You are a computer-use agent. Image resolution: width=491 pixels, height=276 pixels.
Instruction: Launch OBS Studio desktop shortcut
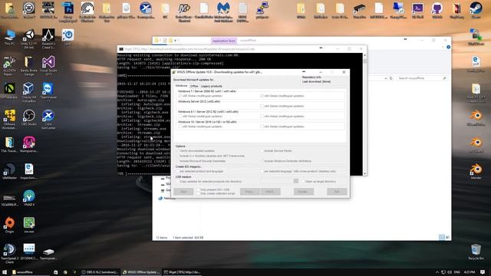click(29, 118)
